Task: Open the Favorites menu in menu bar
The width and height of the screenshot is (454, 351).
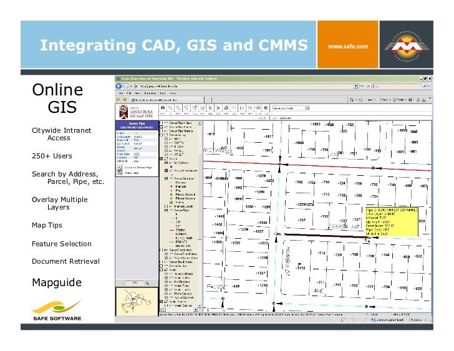Action: [x=150, y=93]
